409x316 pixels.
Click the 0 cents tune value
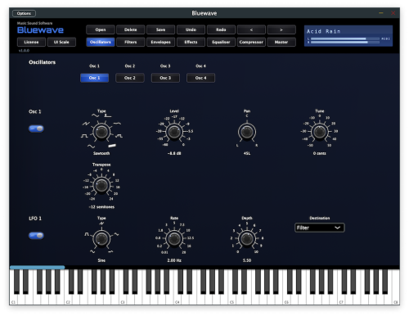(x=320, y=153)
